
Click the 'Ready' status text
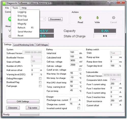coord(6,114)
